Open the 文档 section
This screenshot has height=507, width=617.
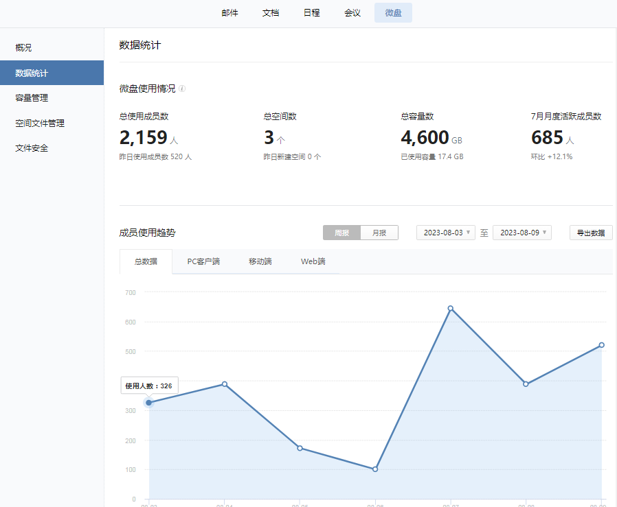pos(270,12)
